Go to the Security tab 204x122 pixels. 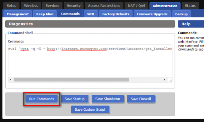(x=74, y=6)
